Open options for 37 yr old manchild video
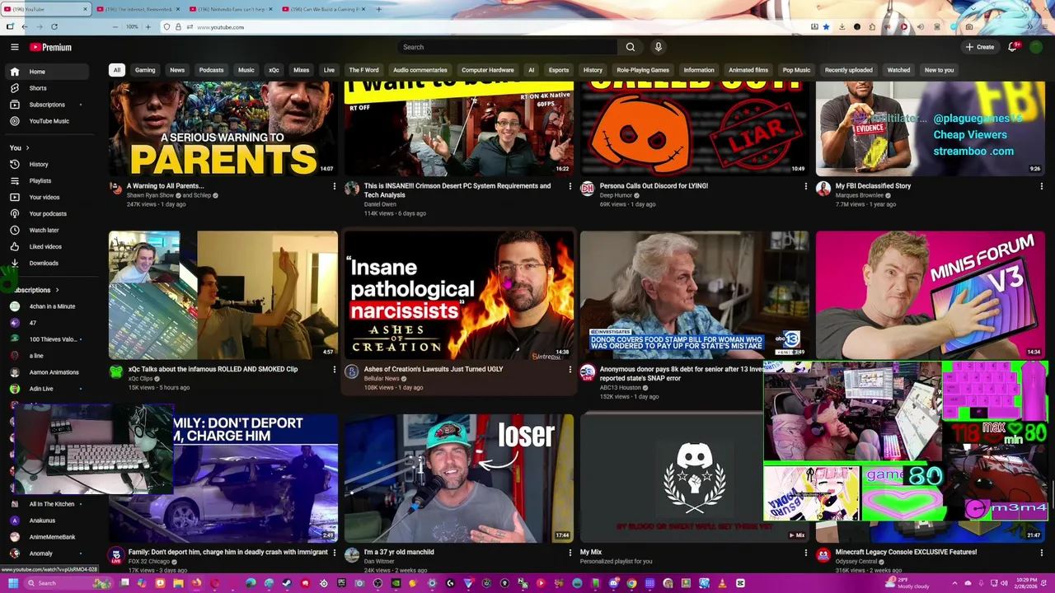1055x593 pixels. 570,553
